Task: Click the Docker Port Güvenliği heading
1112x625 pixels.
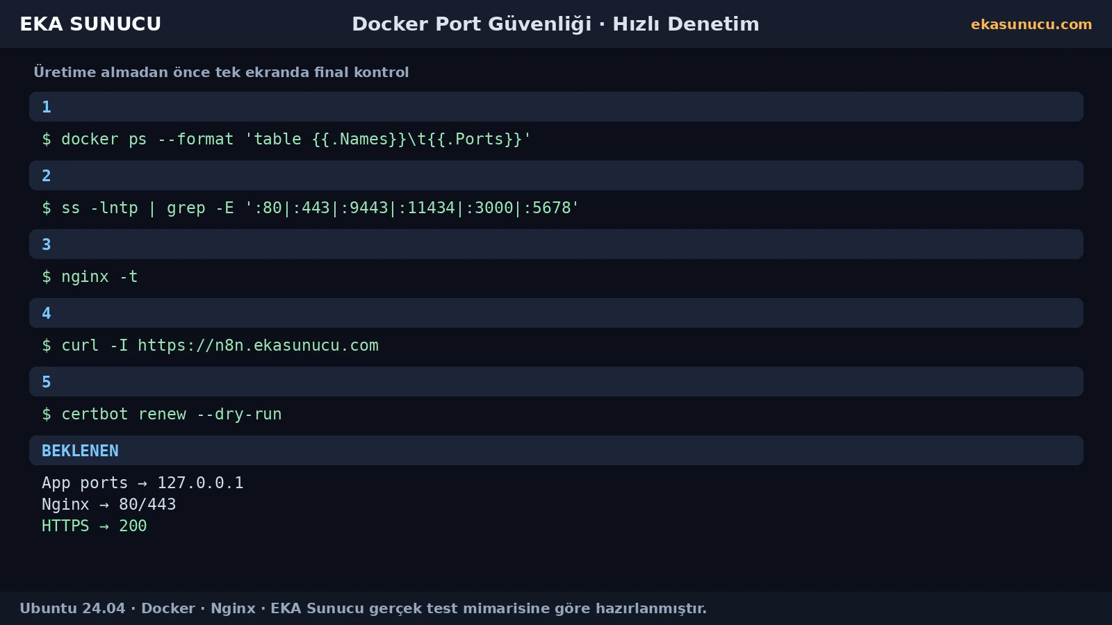Action: tap(555, 24)
